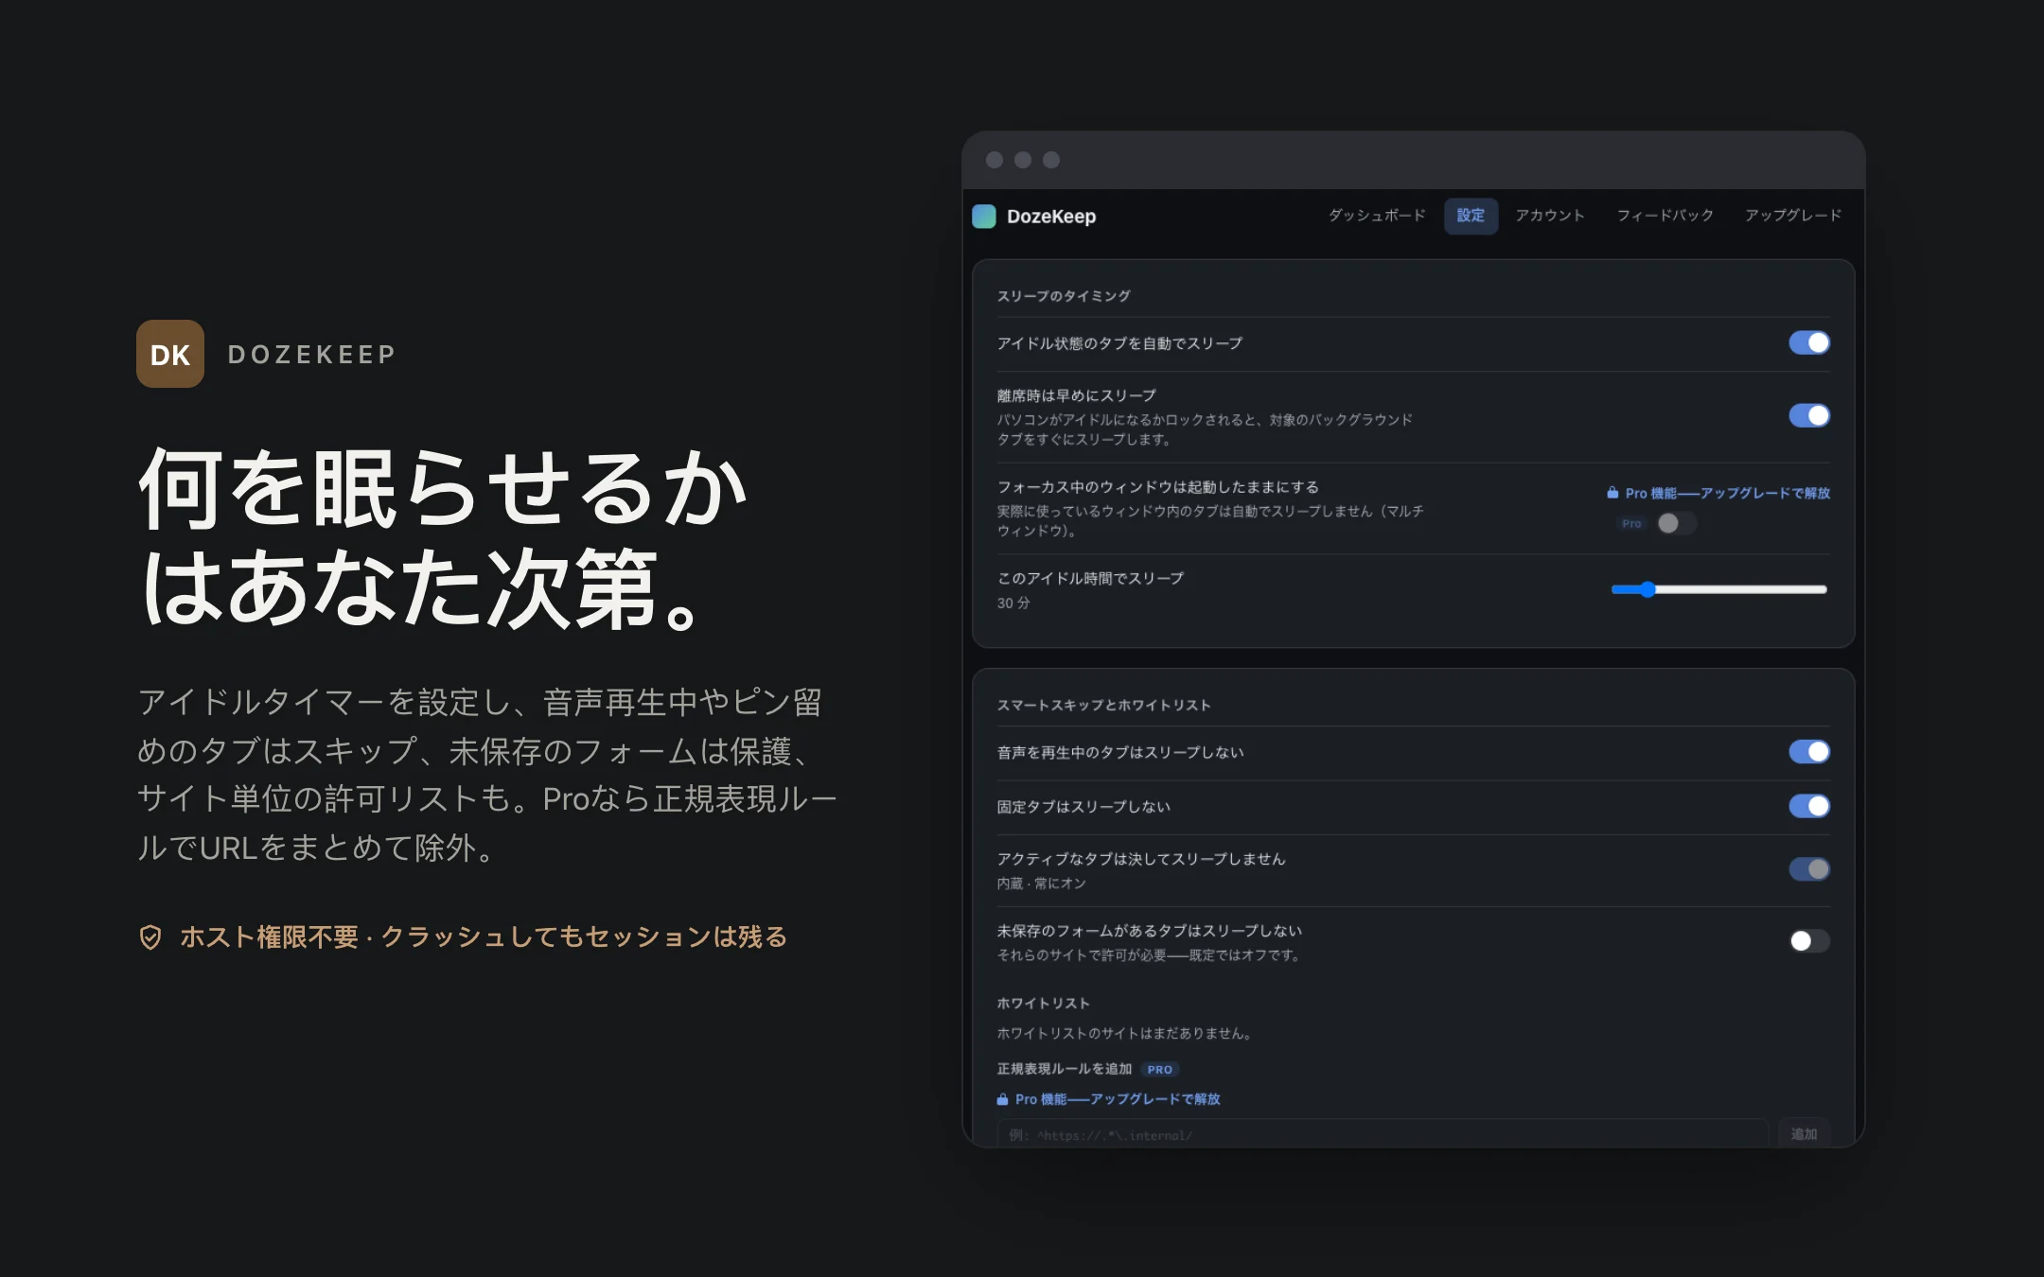Click ホワイトリストのサイトはまだありません text

coord(1125,1034)
